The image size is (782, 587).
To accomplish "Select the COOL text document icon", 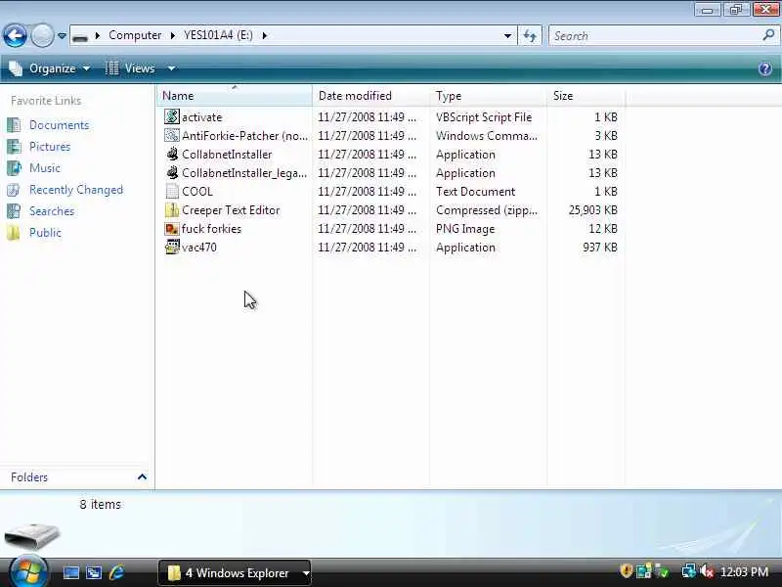I will (x=172, y=191).
